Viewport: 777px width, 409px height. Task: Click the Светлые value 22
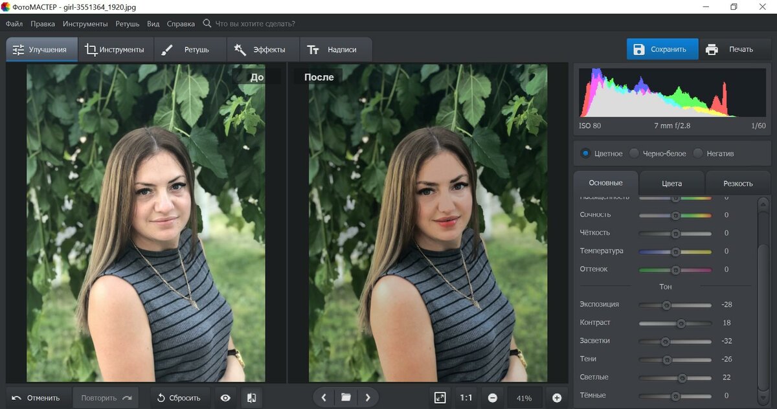[x=726, y=377]
